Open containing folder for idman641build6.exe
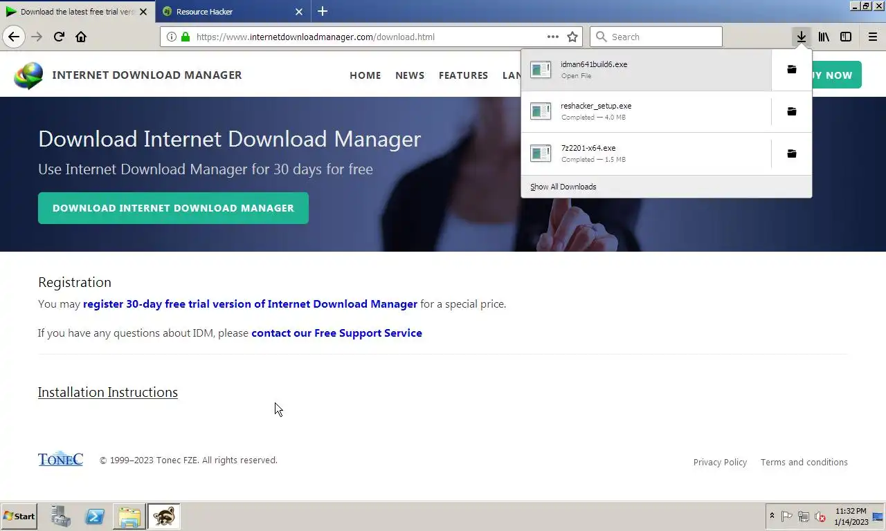This screenshot has height=531, width=886. coord(792,69)
